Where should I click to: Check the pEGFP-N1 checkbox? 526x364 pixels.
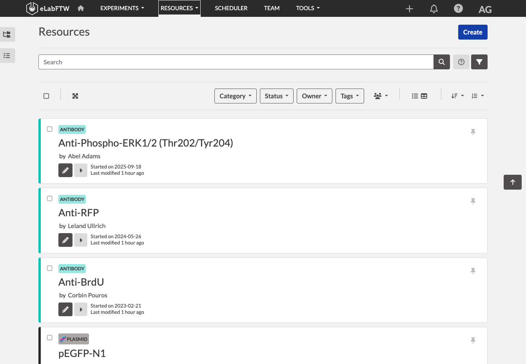pyautogui.click(x=49, y=337)
